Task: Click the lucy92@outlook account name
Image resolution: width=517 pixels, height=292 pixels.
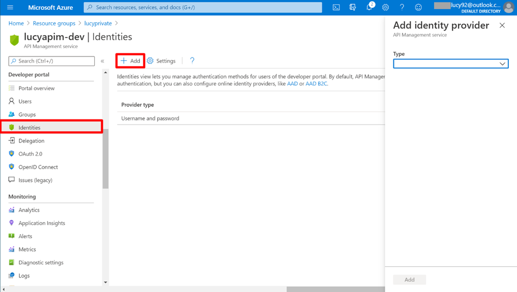Action: click(x=476, y=5)
